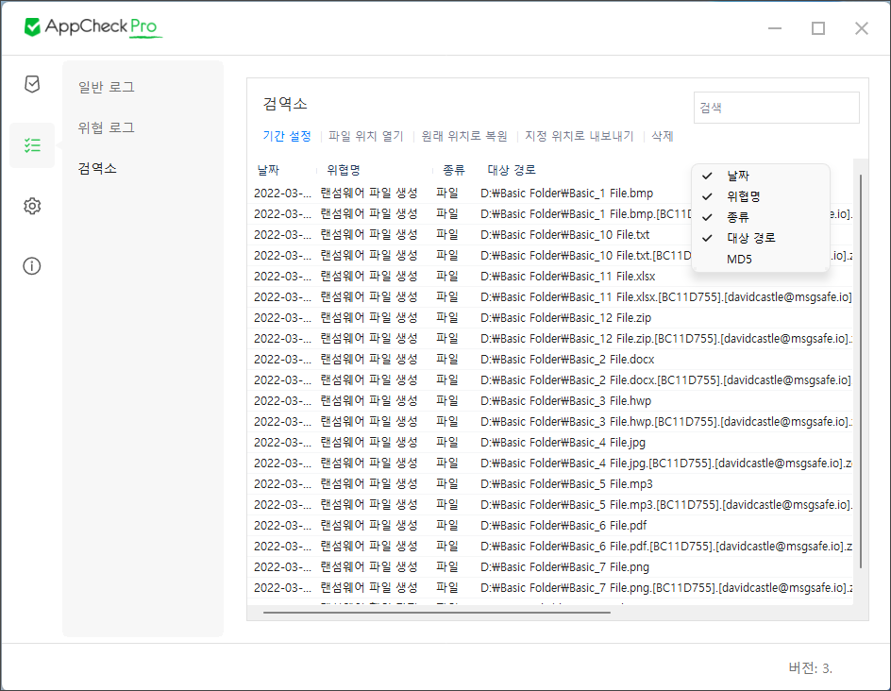The image size is (891, 691).
Task: Open the 일반 로그 tab
Action: pos(106,87)
